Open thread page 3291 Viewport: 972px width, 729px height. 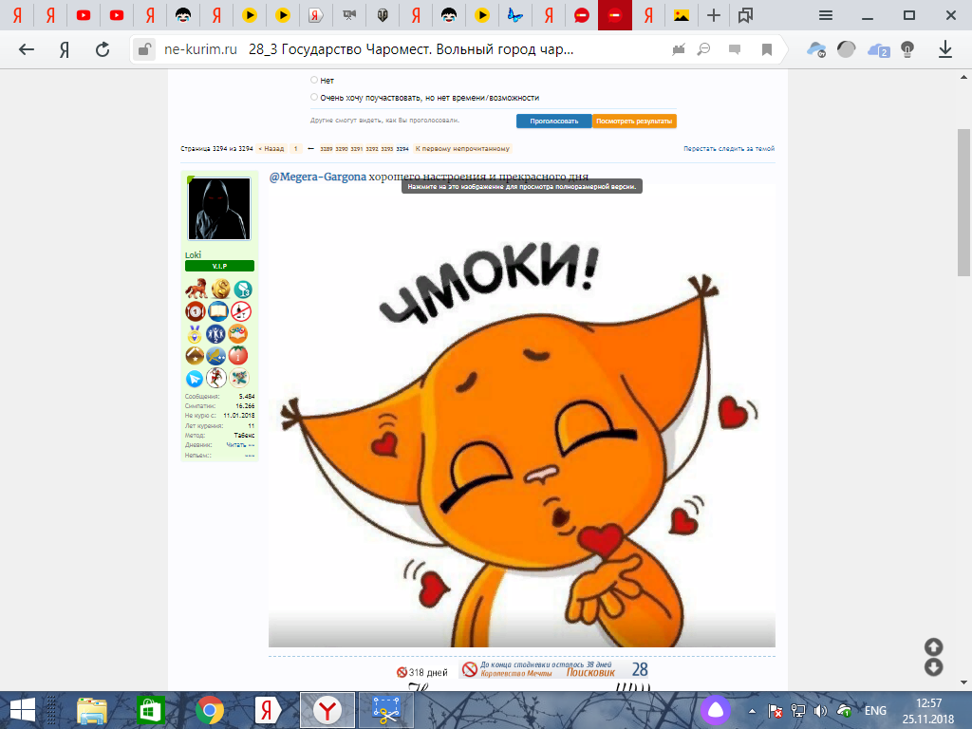click(357, 149)
